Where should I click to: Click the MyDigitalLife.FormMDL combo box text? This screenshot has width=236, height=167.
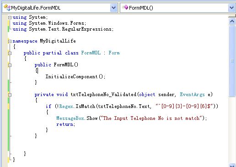click(36, 8)
